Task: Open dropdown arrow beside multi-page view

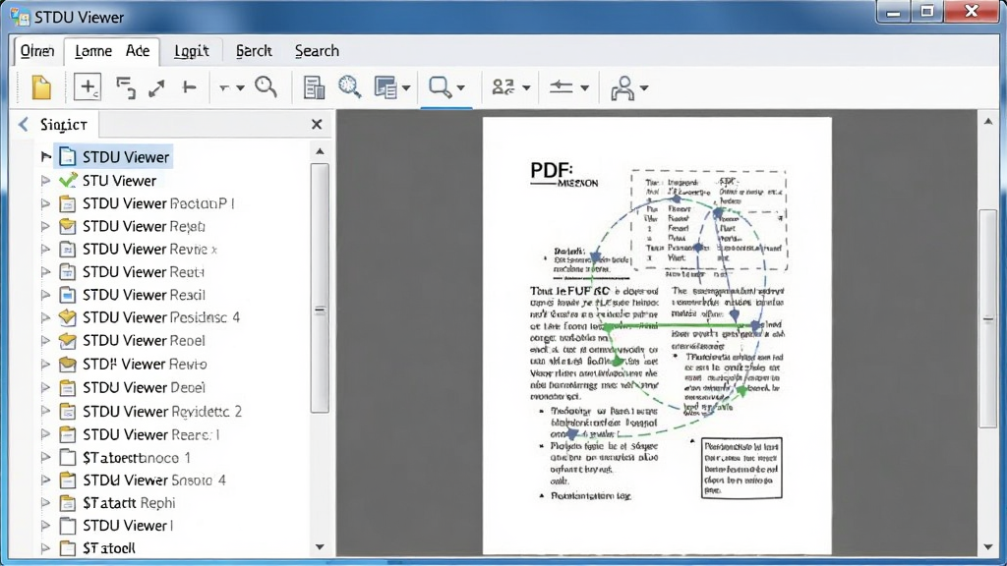Action: 406,87
